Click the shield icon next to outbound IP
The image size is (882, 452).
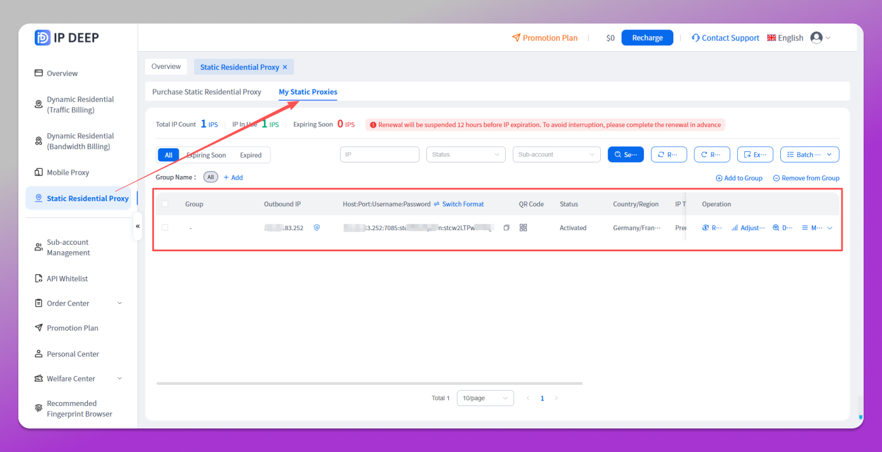click(x=316, y=227)
